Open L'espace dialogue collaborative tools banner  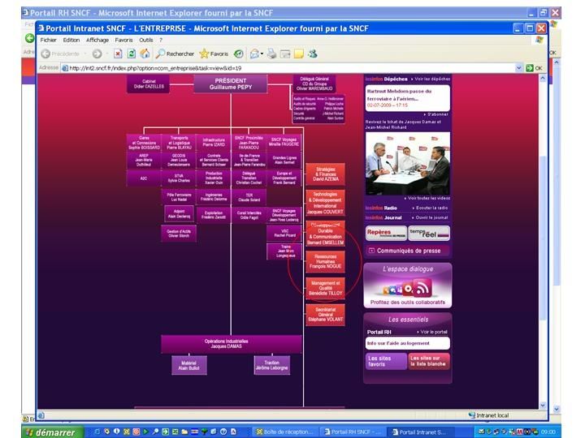408,286
